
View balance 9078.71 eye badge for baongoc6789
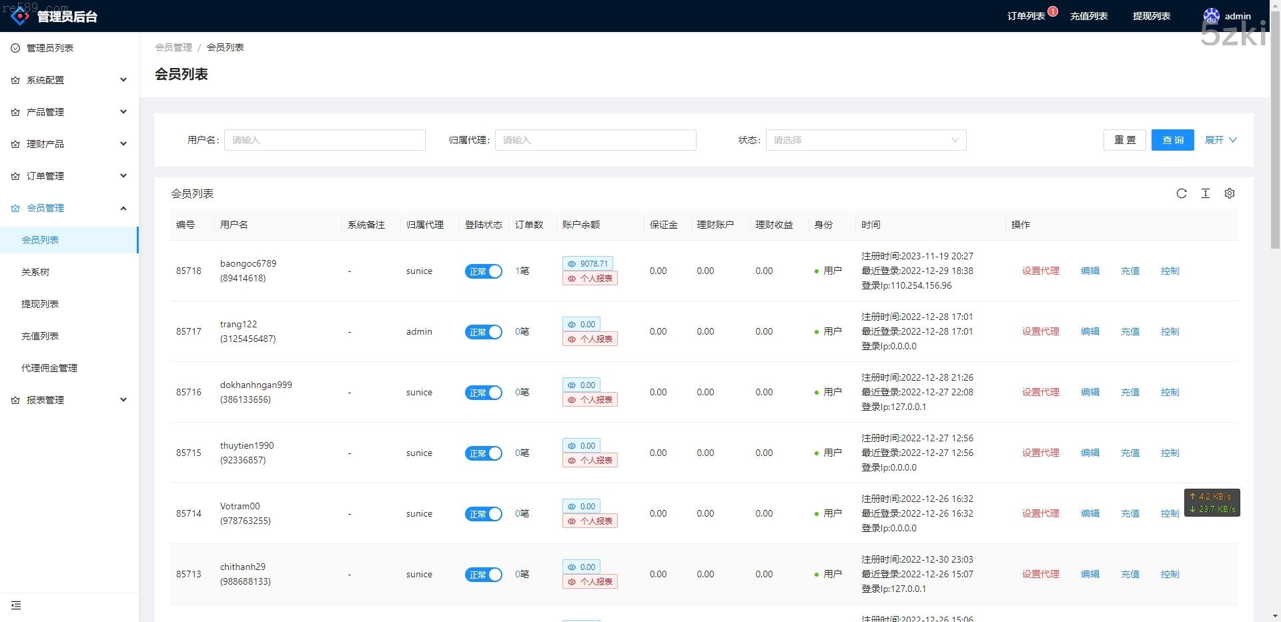pos(587,263)
